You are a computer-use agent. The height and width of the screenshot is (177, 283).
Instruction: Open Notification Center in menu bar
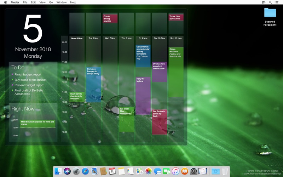coord(277,2)
